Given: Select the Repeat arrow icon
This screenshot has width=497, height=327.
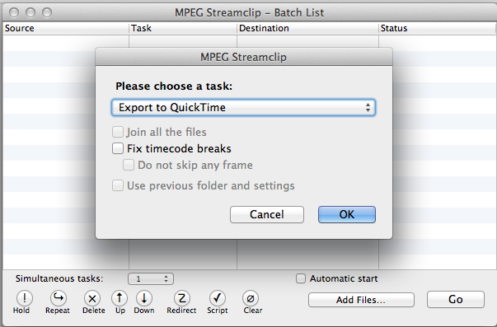Looking at the screenshot, I should [59, 298].
